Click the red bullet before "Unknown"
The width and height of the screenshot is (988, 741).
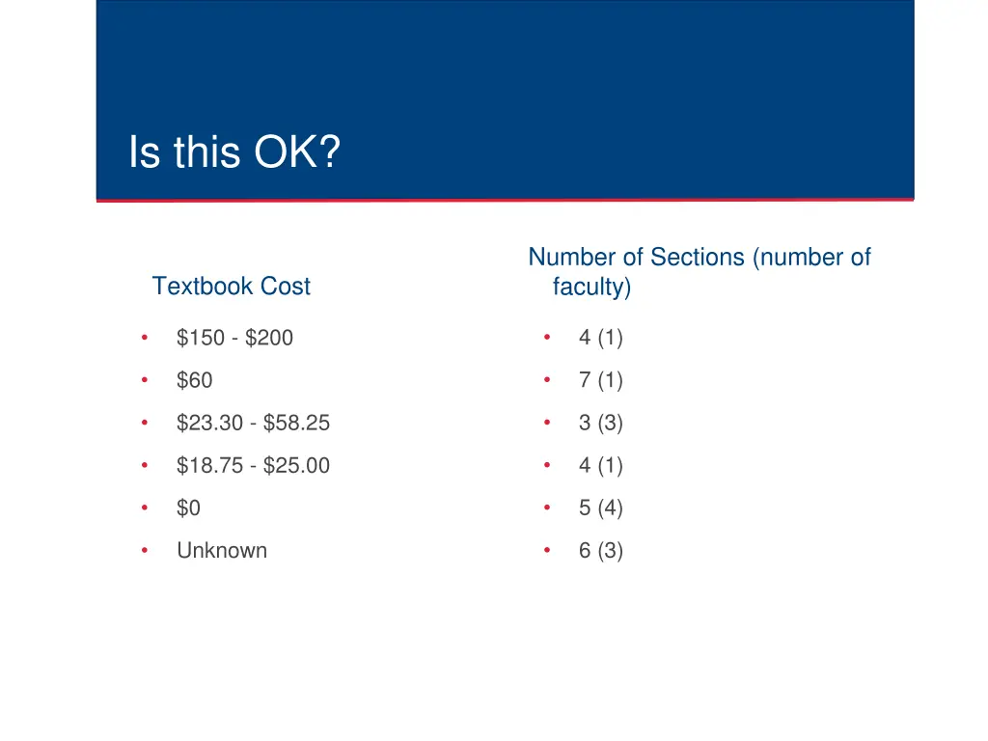click(x=144, y=550)
